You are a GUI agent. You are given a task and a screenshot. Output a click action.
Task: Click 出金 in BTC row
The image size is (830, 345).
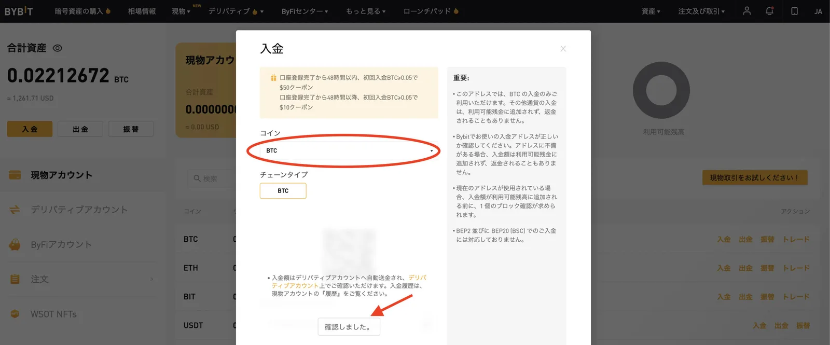pos(745,239)
